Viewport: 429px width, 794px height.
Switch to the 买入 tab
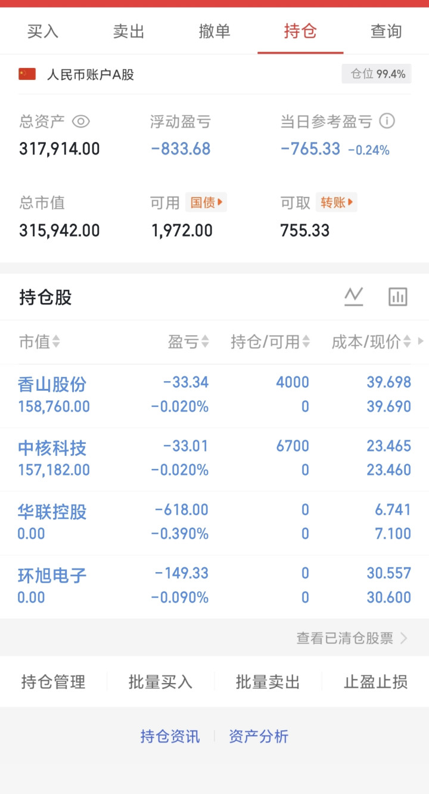(43, 31)
